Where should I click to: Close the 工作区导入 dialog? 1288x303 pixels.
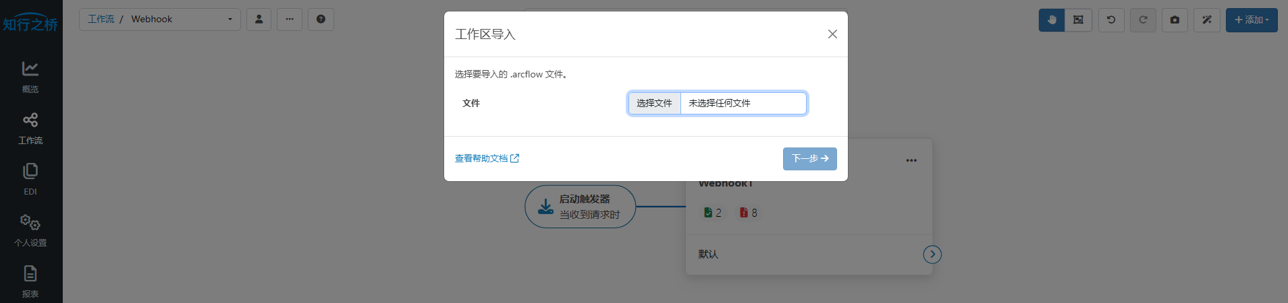pos(832,34)
